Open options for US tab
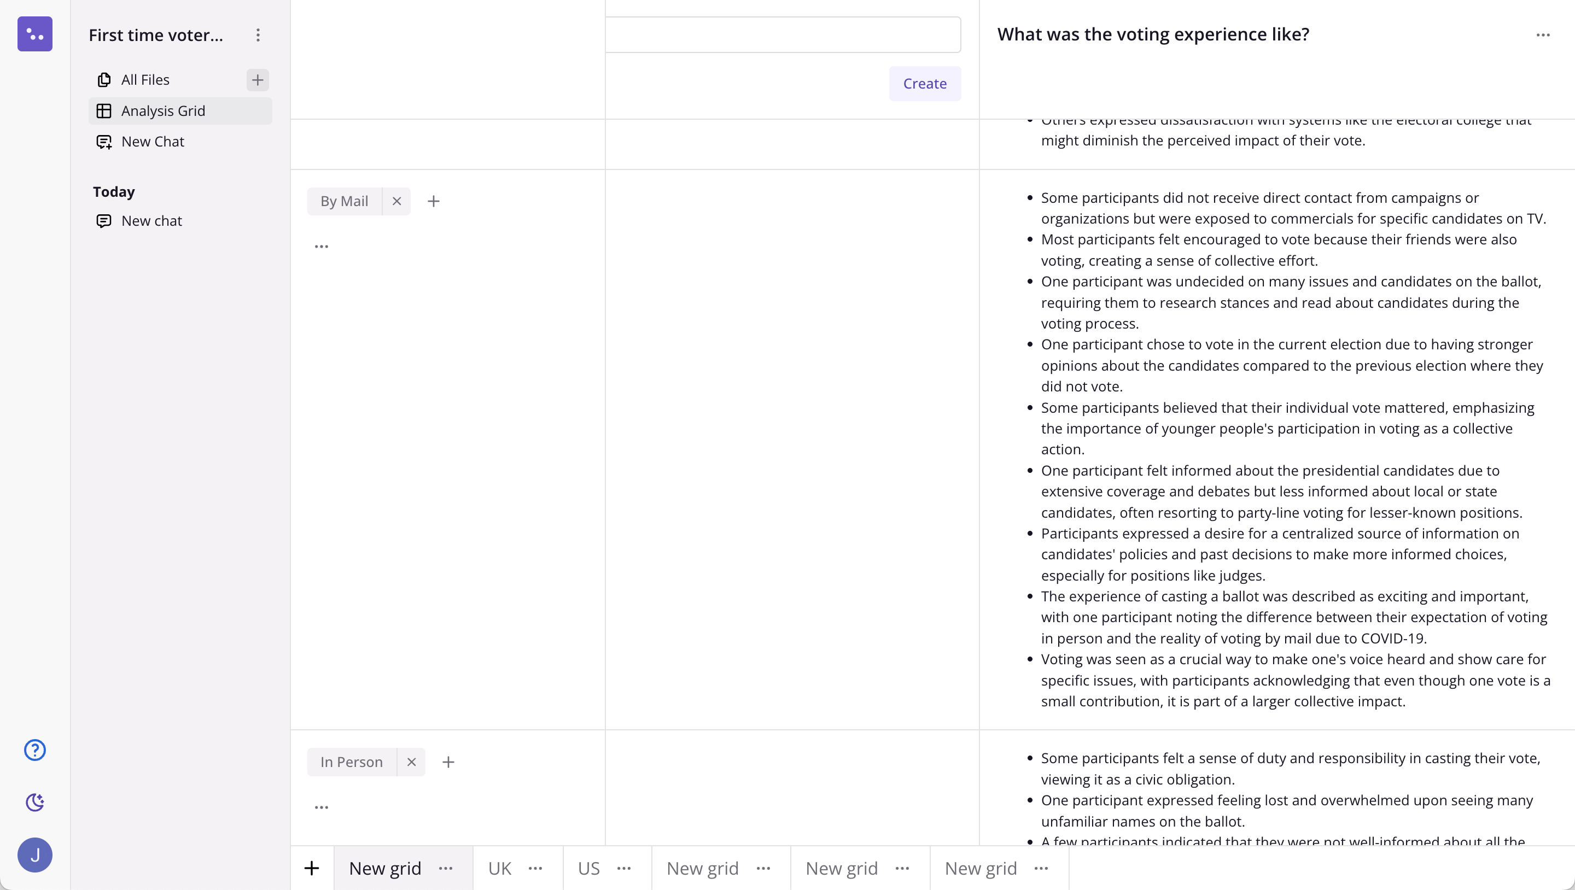Screen dimensions: 1575x890 click(624, 869)
